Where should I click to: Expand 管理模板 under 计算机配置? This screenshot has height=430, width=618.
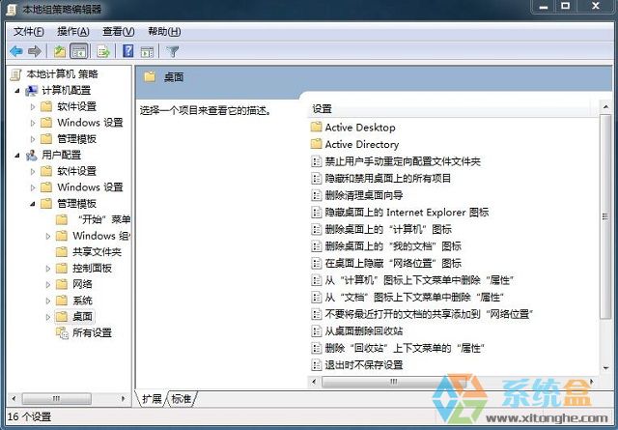pos(33,139)
